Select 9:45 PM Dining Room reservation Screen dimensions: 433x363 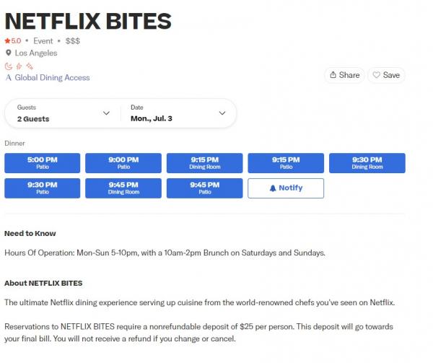pos(123,188)
